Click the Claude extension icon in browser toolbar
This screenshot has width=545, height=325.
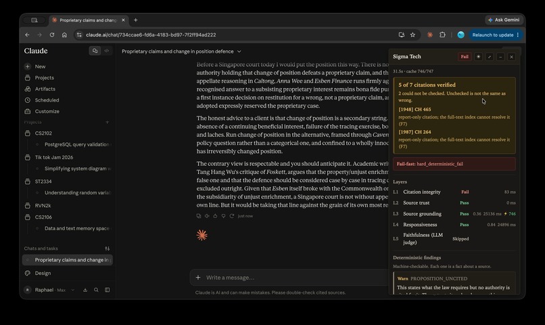coord(430,35)
